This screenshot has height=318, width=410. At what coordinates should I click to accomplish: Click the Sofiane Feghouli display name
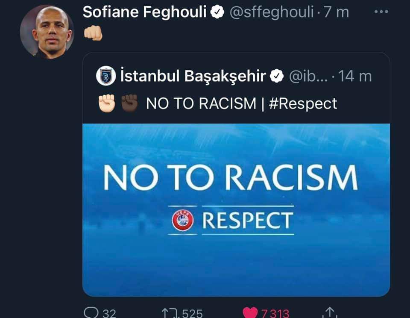click(x=146, y=12)
